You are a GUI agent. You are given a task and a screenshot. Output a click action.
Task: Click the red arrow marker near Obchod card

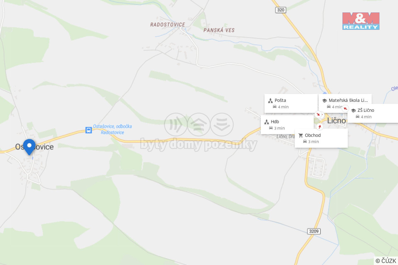[x=320, y=127]
